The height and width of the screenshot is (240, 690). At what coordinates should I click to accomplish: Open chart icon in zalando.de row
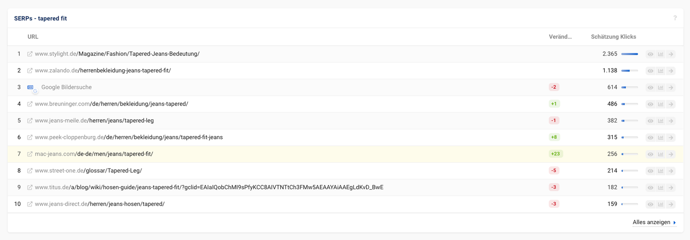tap(661, 71)
